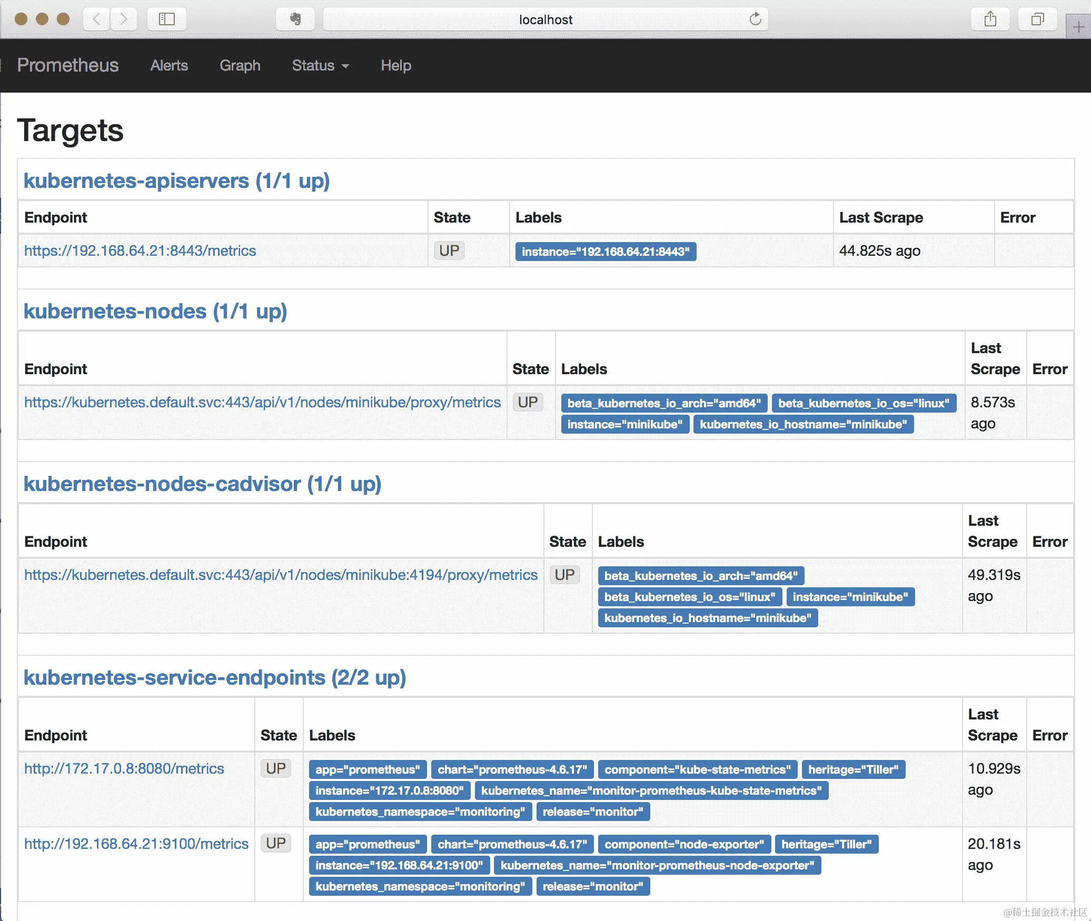The image size is (1091, 921).
Task: Toggle kubernetes-service-endpoints section header
Action: pyautogui.click(x=214, y=677)
